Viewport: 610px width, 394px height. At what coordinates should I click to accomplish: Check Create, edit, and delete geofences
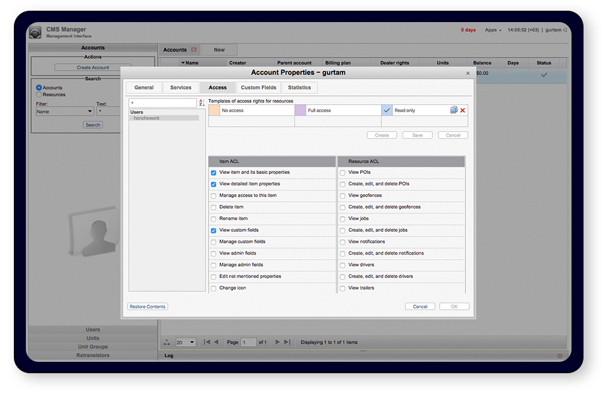[343, 207]
